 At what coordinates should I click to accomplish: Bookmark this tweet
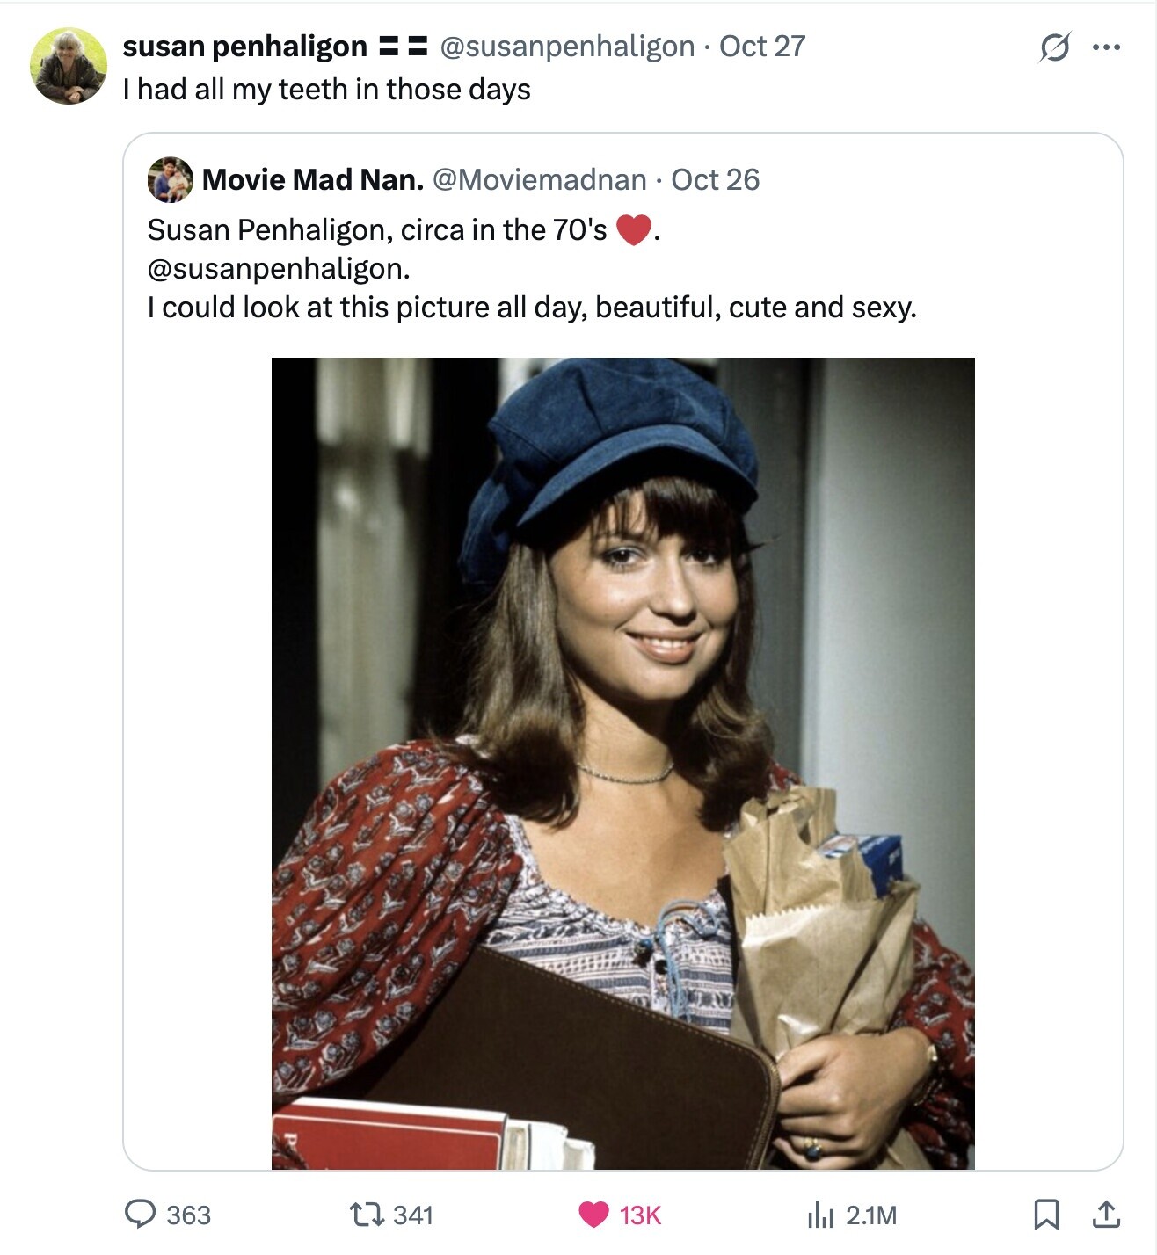tap(1045, 1215)
